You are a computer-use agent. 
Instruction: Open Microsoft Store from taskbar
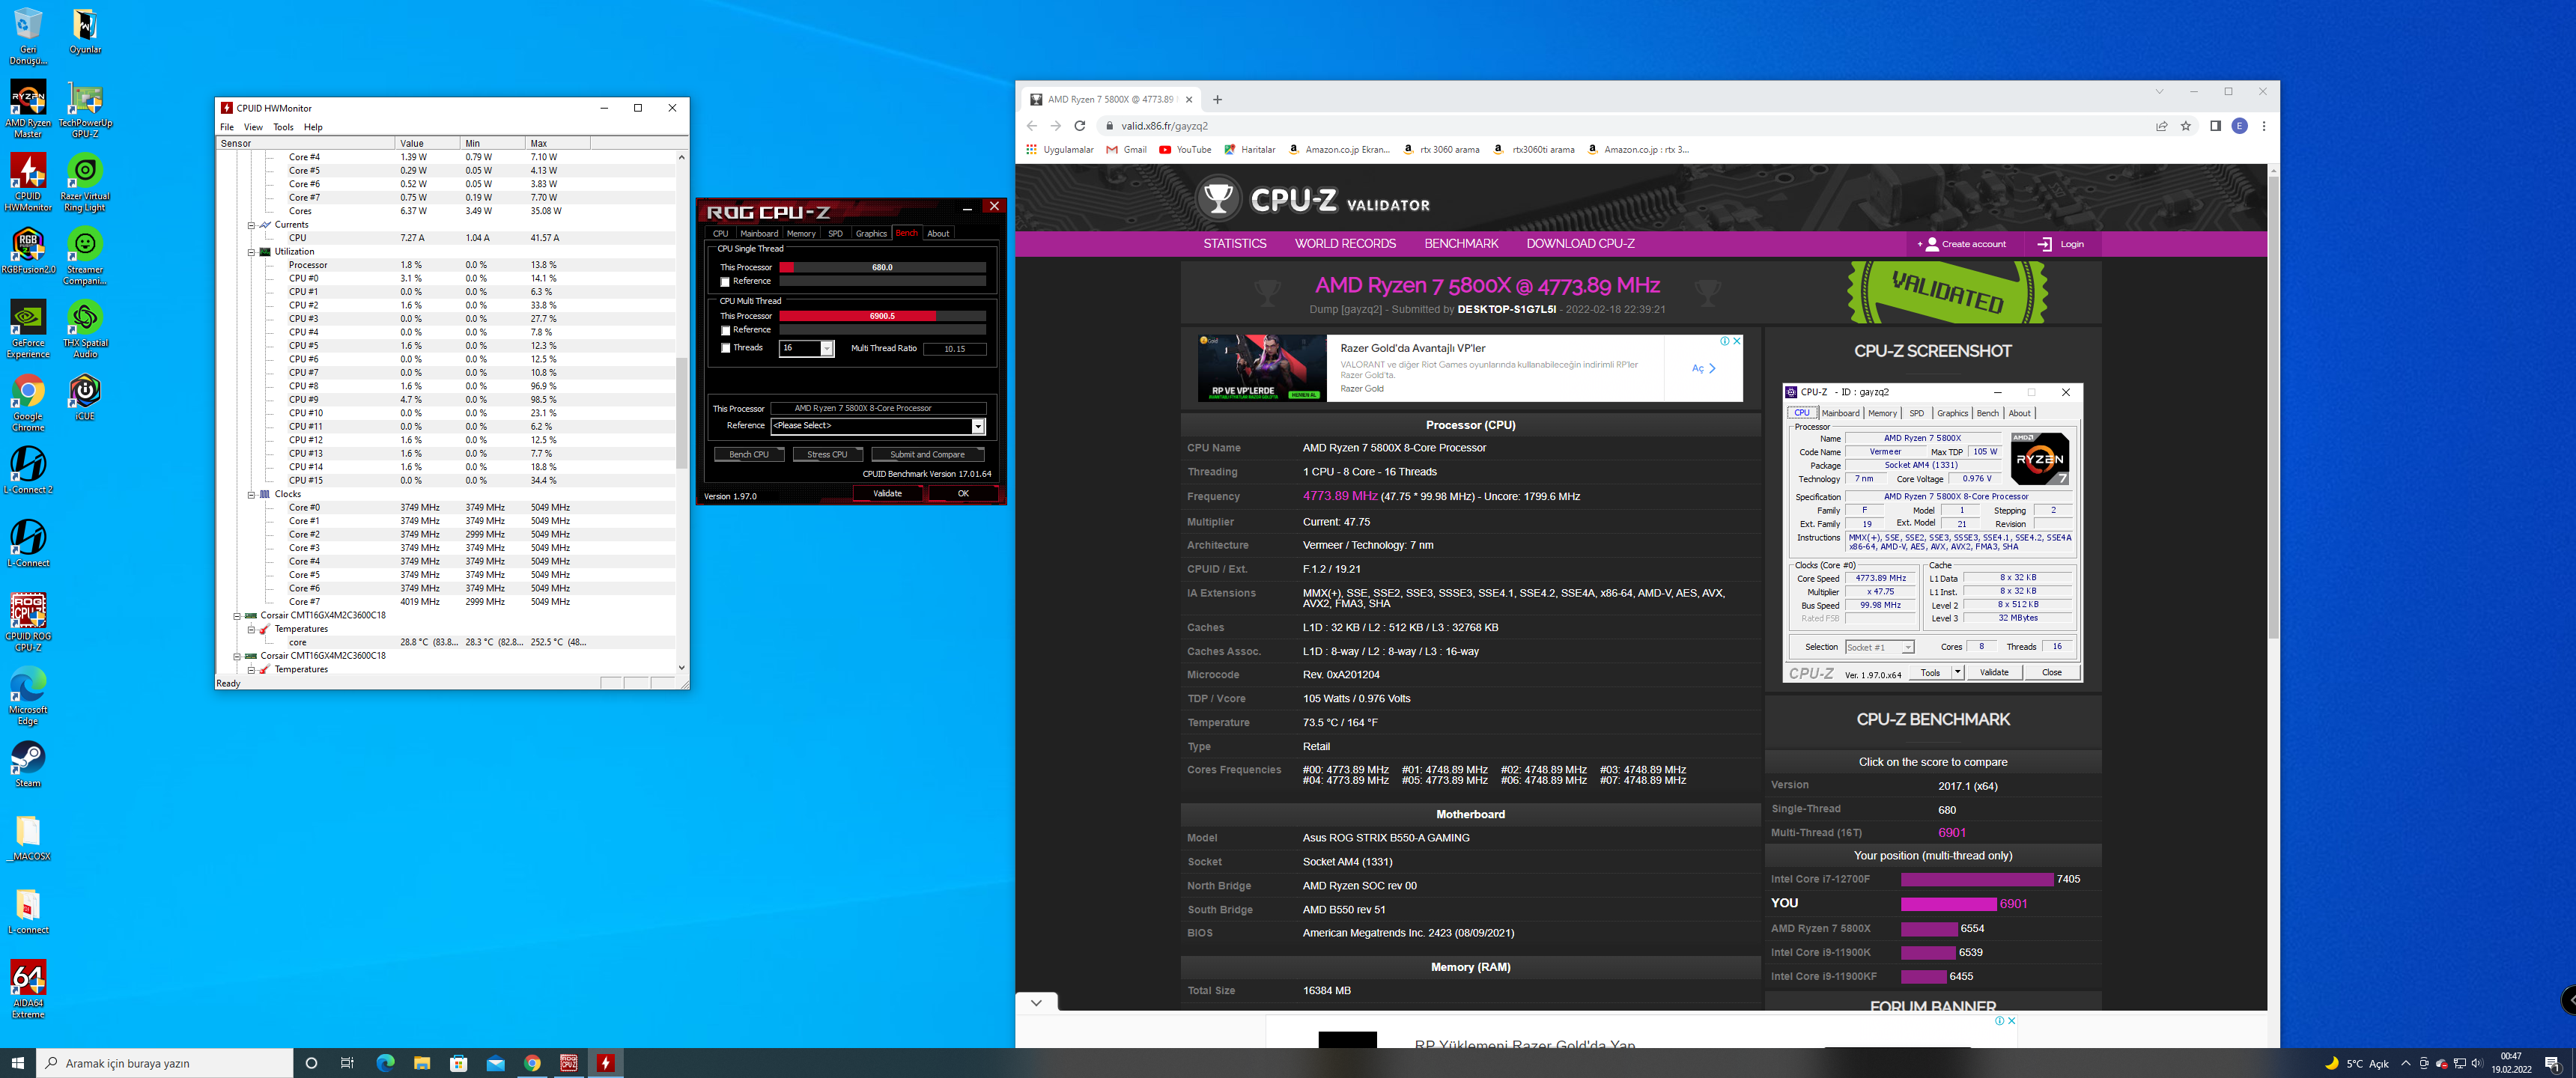pos(459,1063)
